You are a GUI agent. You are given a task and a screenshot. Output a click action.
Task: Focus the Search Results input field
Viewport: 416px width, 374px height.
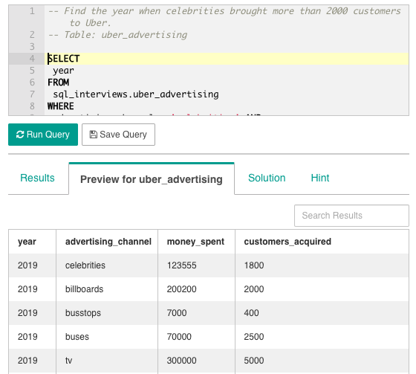(x=351, y=216)
